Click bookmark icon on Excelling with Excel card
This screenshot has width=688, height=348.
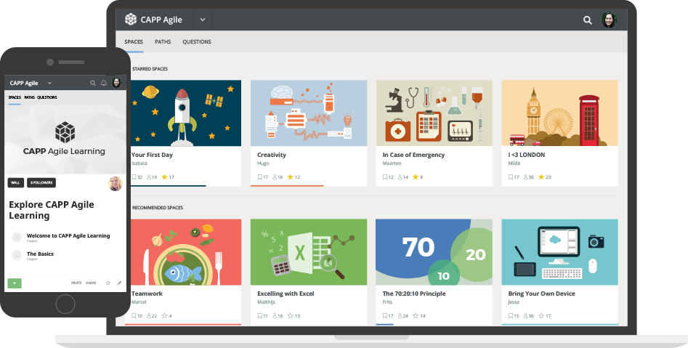coord(260,316)
